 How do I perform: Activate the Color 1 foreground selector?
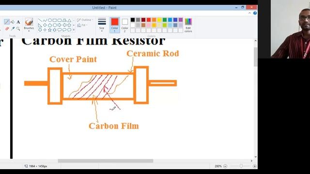click(115, 25)
